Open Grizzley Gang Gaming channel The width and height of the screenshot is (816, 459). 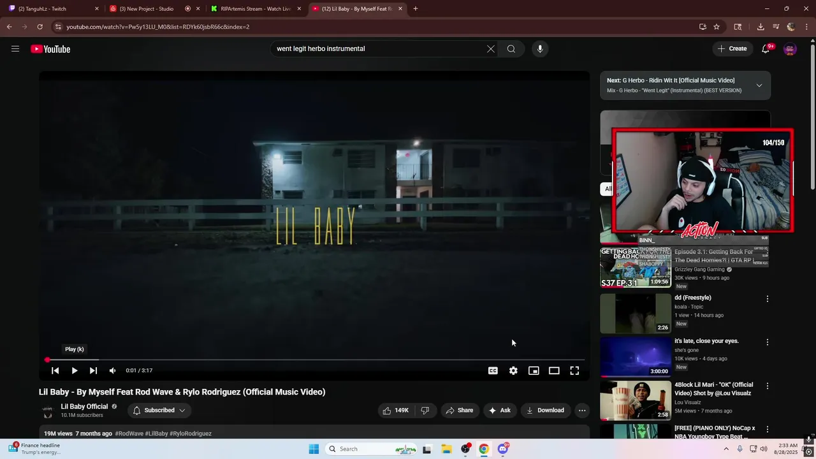699,270
